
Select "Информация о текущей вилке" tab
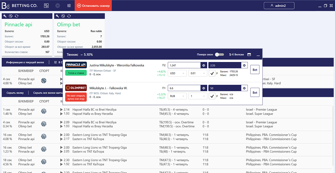click(25, 62)
